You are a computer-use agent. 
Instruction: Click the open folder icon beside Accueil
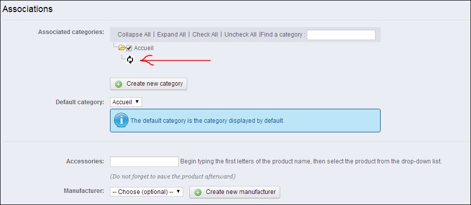click(x=122, y=48)
